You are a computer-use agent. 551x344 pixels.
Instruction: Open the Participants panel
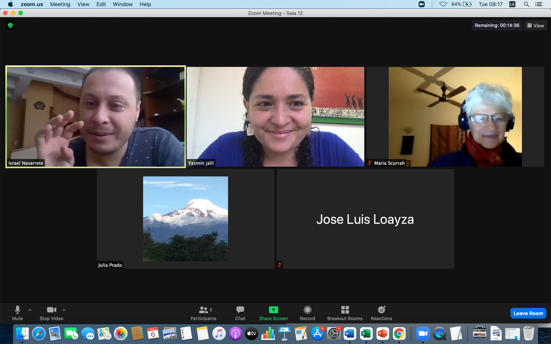coord(203,313)
